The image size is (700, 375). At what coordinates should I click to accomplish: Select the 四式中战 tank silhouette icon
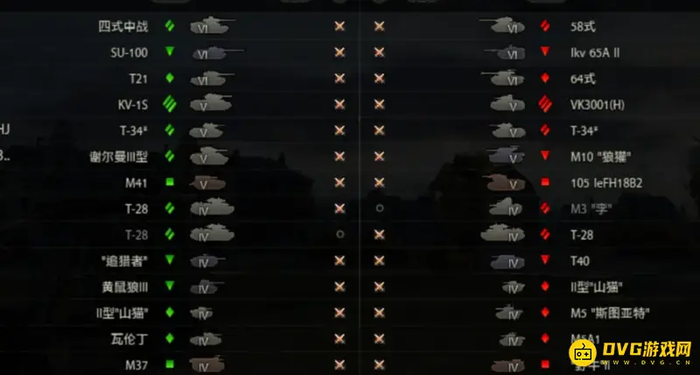[x=212, y=26]
